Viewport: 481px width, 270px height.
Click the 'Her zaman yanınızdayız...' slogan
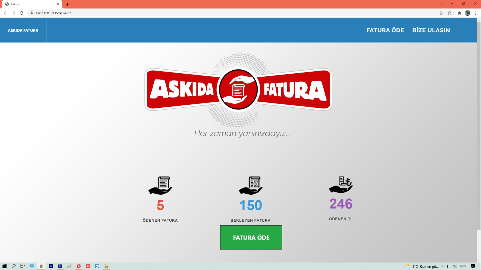click(243, 133)
